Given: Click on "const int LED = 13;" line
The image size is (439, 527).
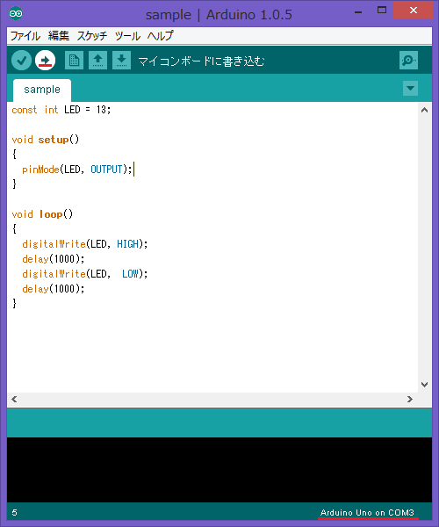Looking at the screenshot, I should 61,110.
